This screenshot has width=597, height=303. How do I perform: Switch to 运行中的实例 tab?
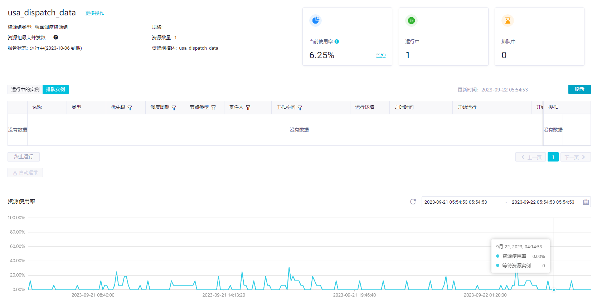(x=25, y=89)
